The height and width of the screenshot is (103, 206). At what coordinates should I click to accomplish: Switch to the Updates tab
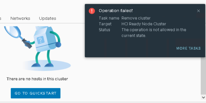(48, 18)
